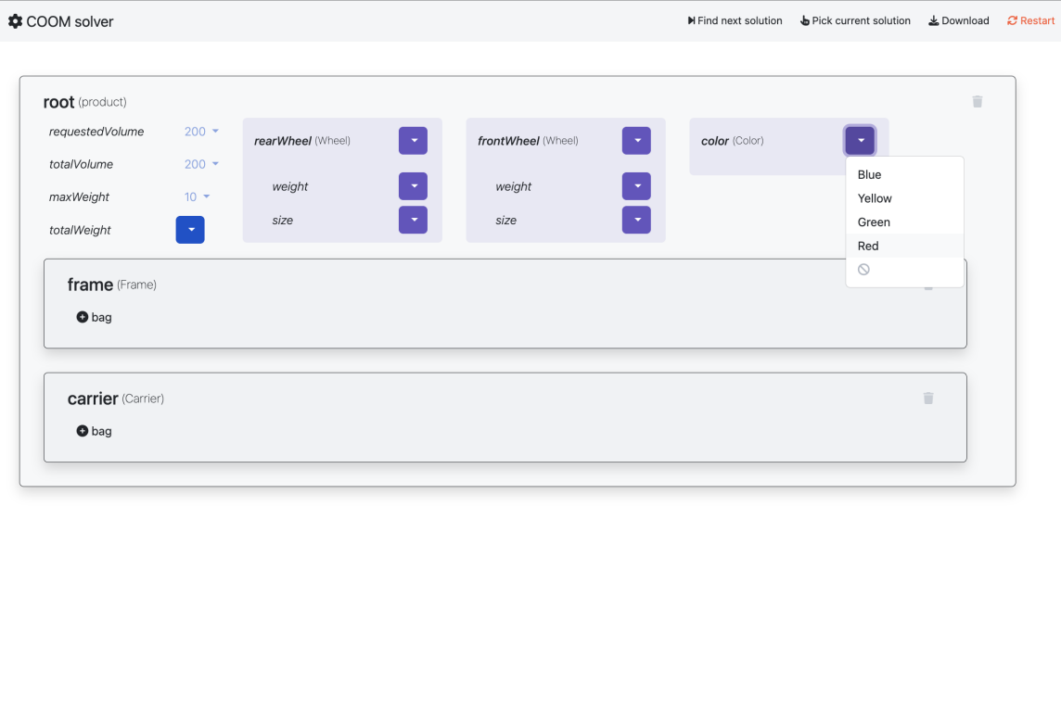
Task: Click the plus icon to add carrier bag
Action: [x=83, y=431]
